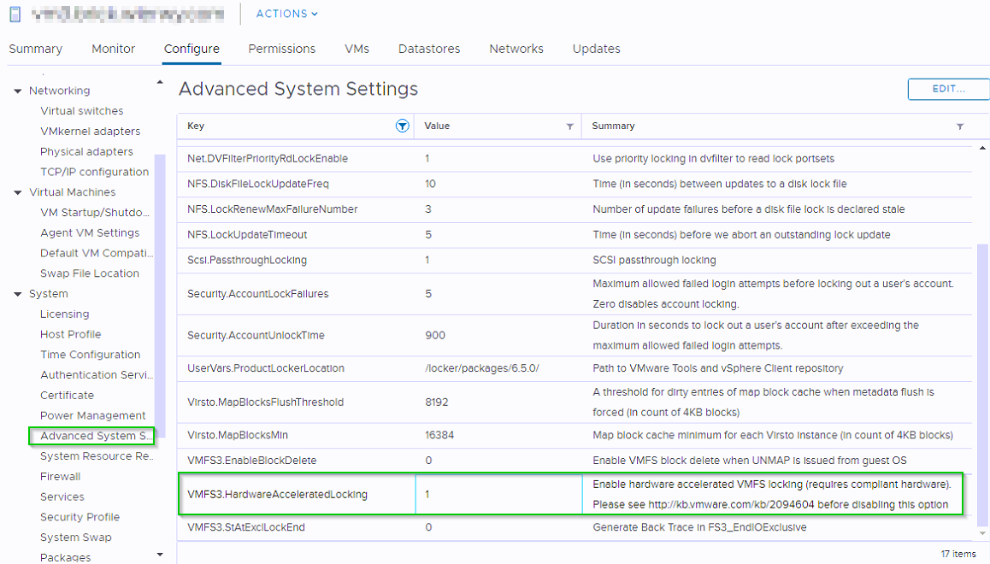
Task: Open the Permissions tab
Action: coord(282,49)
